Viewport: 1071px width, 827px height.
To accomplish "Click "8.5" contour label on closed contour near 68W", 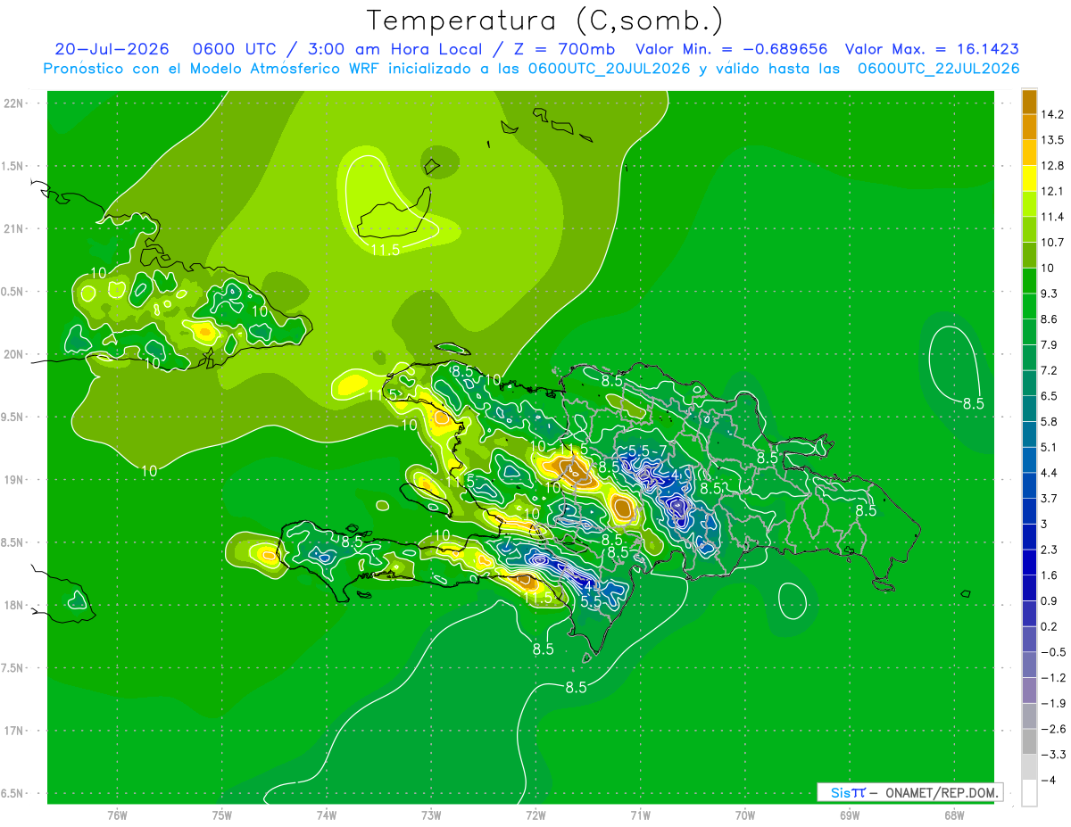I will [973, 403].
